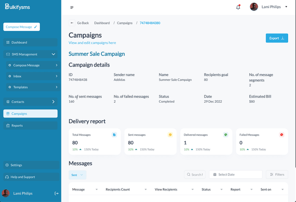Open Help and Support
Screen dimensions: 296x202
(31, 177)
